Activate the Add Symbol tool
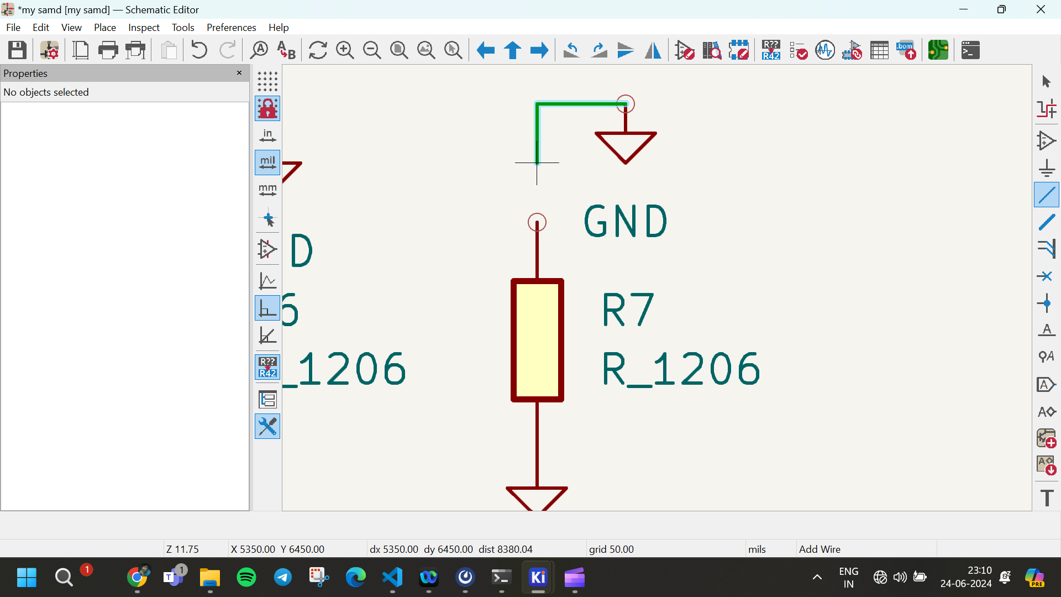Viewport: 1061px width, 597px height. 1047,140
